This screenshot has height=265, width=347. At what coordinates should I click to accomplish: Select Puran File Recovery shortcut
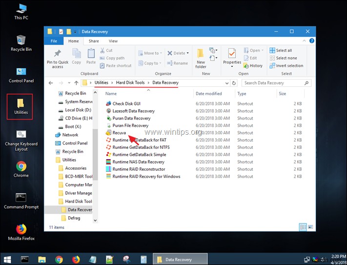pyautogui.click(x=130, y=125)
